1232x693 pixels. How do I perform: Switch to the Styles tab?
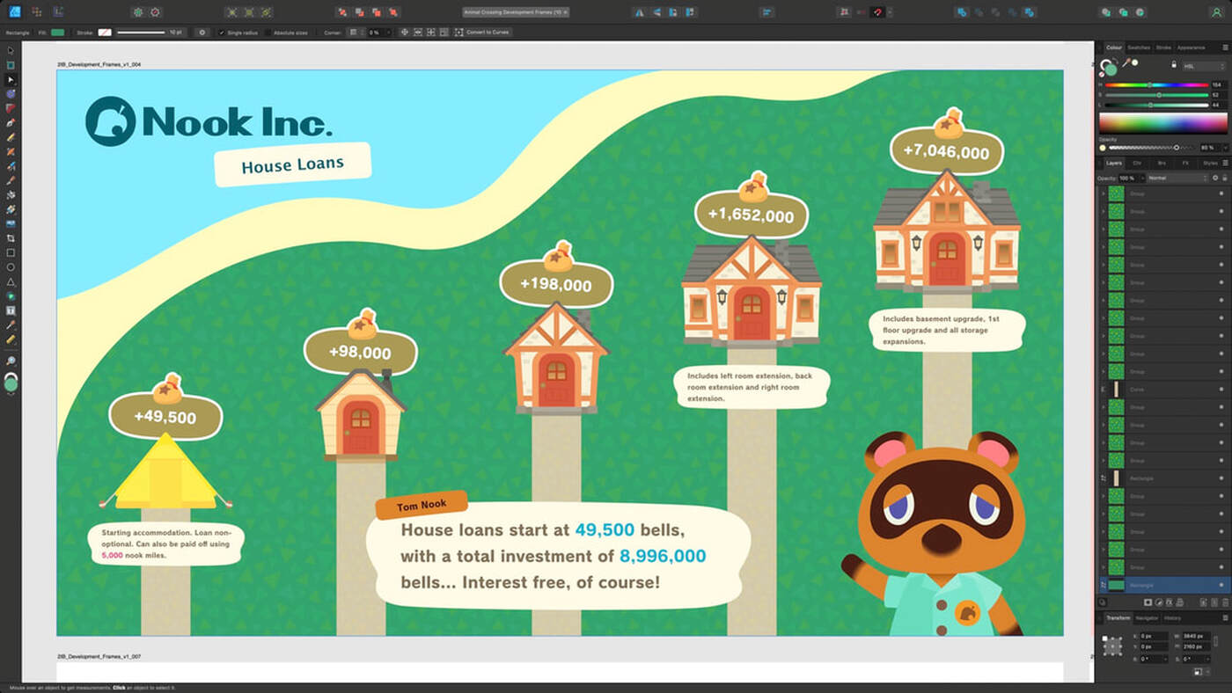[1210, 163]
